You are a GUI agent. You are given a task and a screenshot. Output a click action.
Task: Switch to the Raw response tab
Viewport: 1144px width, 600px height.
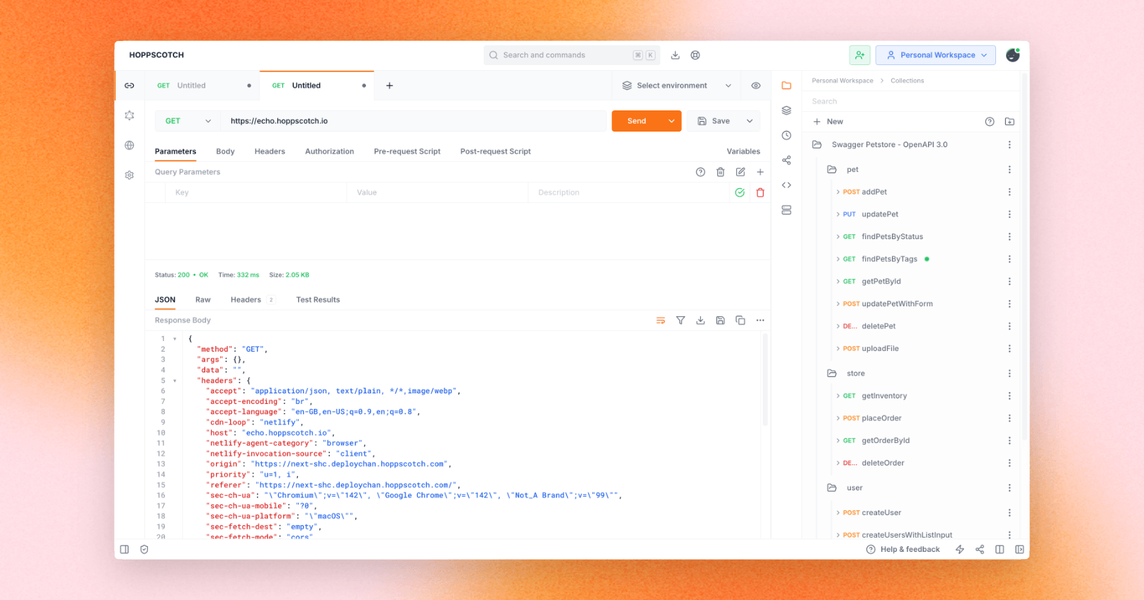point(203,300)
